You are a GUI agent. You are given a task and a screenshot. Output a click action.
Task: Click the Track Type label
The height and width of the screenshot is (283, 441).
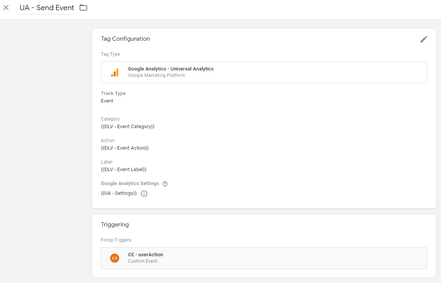pyautogui.click(x=113, y=93)
